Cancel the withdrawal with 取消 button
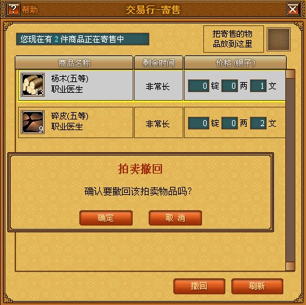 tap(175, 218)
